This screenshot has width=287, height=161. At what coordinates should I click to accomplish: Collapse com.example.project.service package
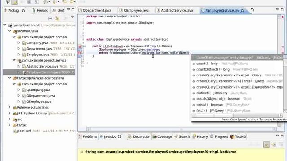pyautogui.click(x=14, y=60)
